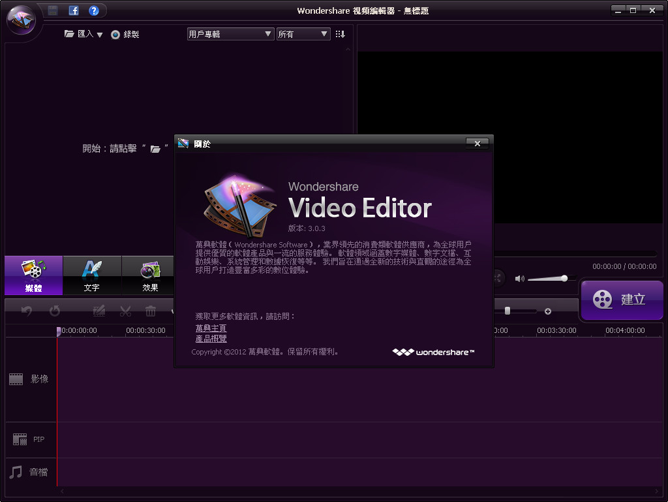Start recording with the 錄製 button
Viewport: 668px width, 502px height.
[x=125, y=35]
